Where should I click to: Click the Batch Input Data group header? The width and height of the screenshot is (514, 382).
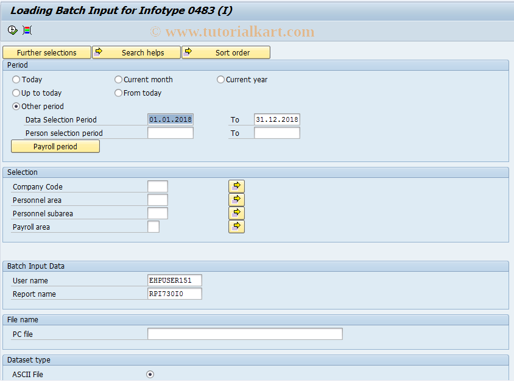click(36, 266)
